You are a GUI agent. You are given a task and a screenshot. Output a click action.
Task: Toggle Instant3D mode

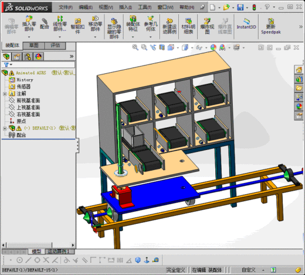point(246,24)
